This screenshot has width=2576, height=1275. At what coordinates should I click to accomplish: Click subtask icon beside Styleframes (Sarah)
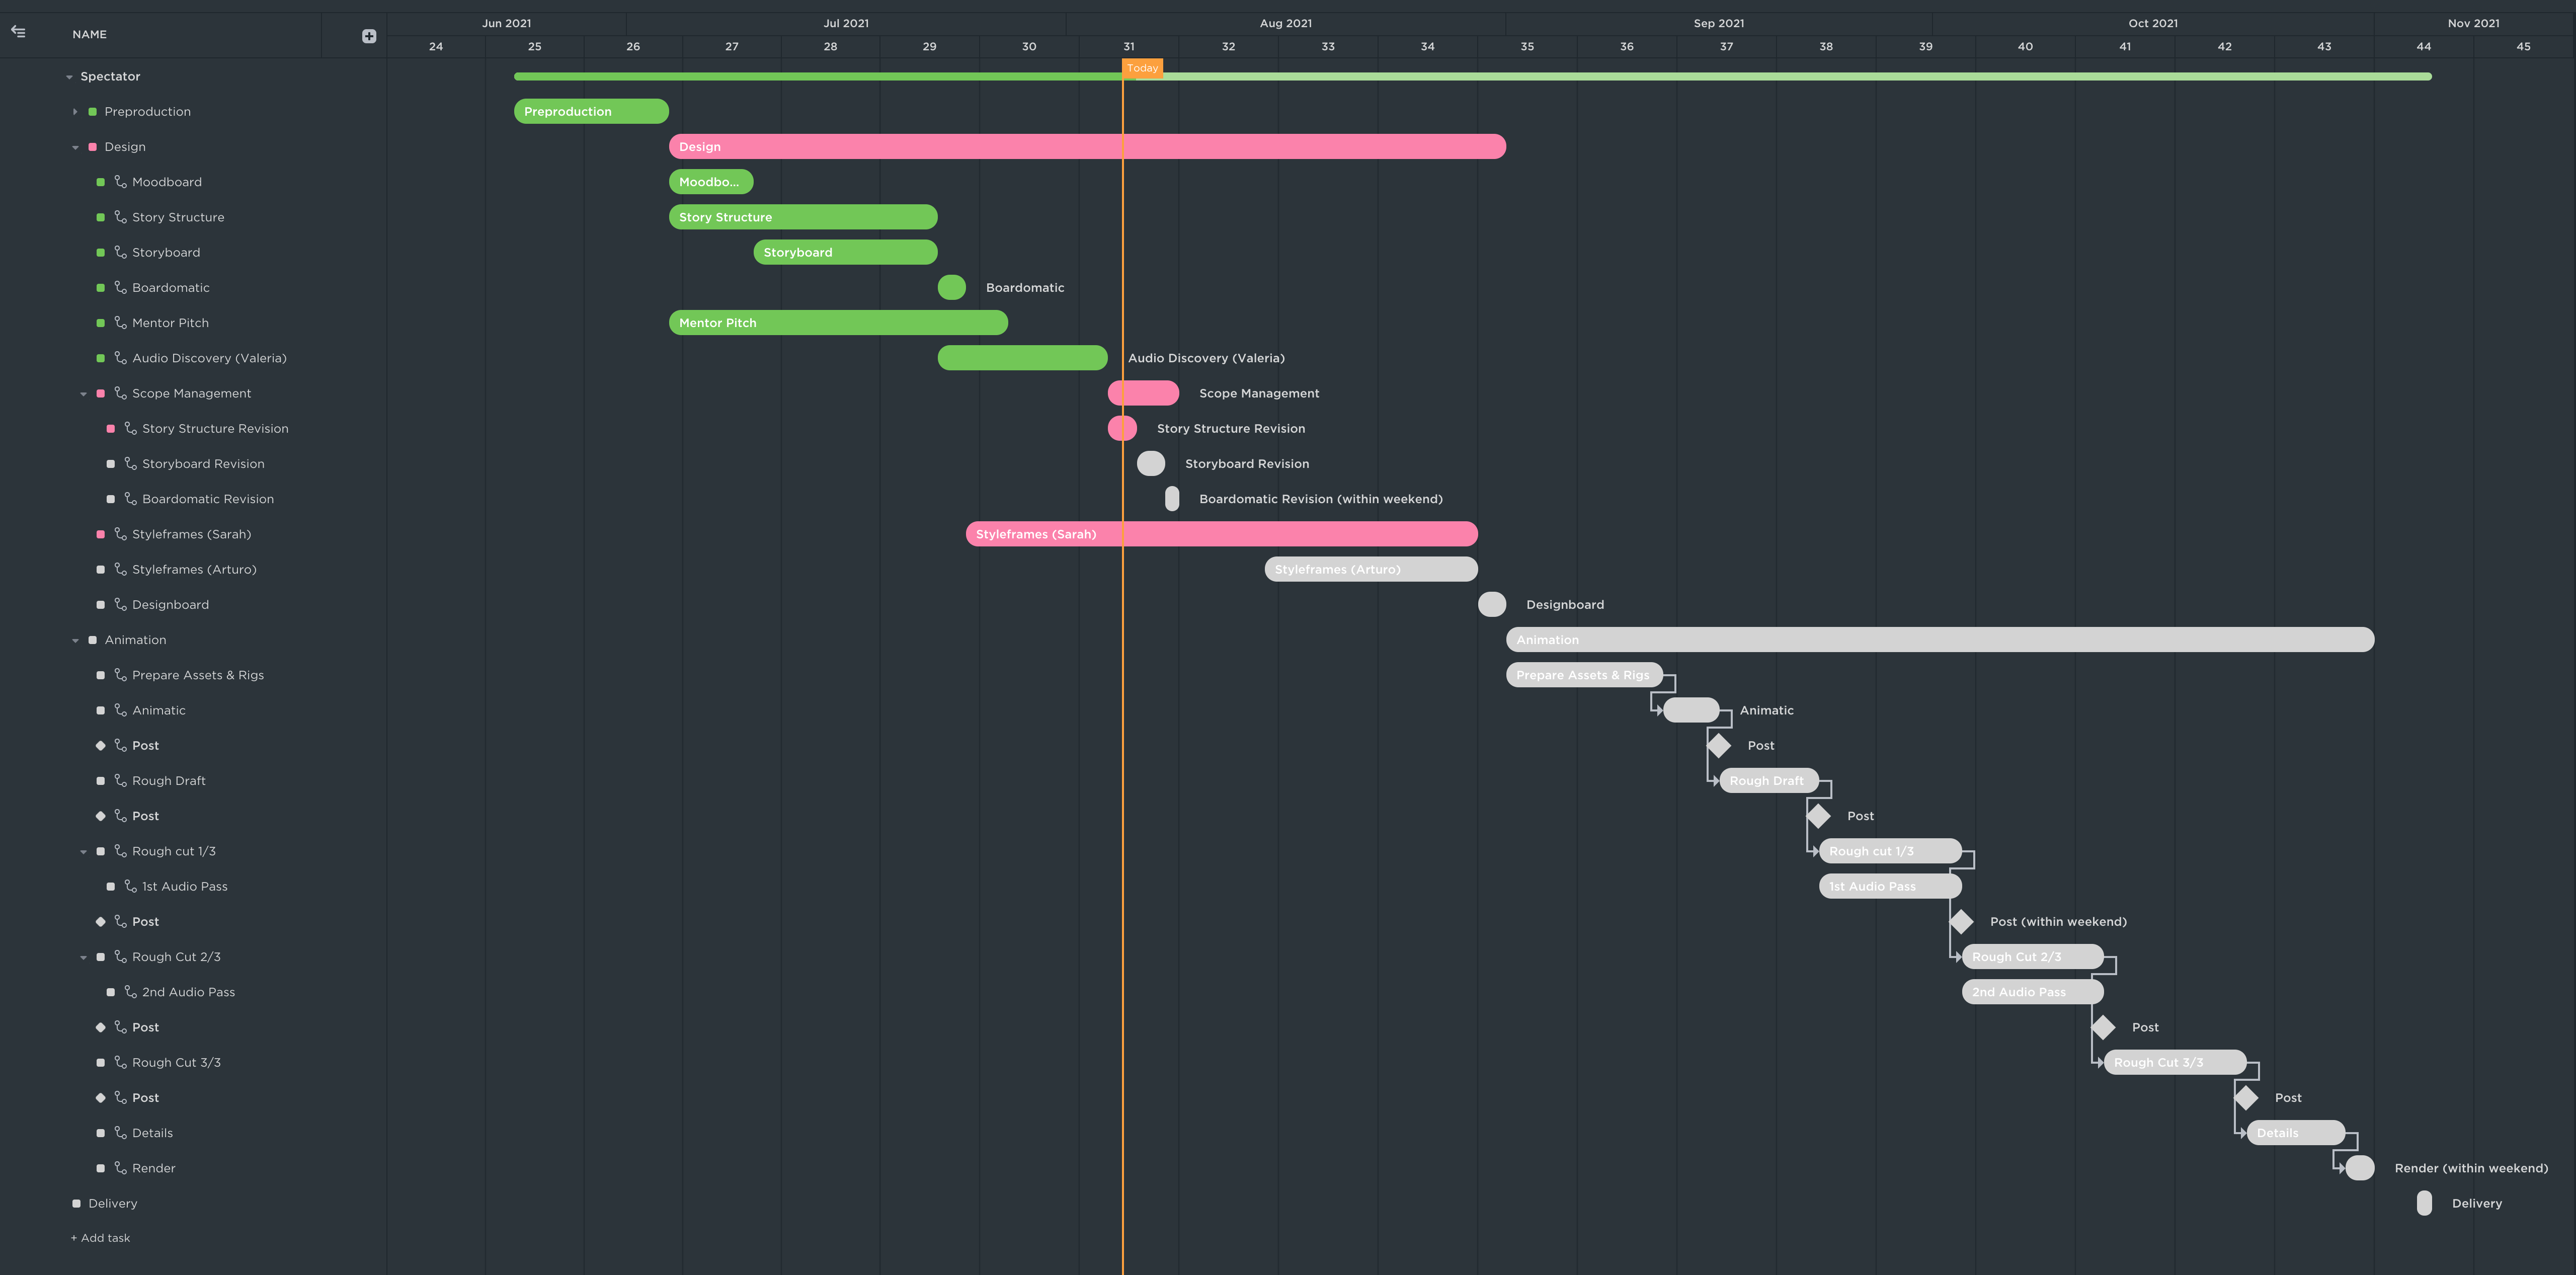[x=120, y=533]
